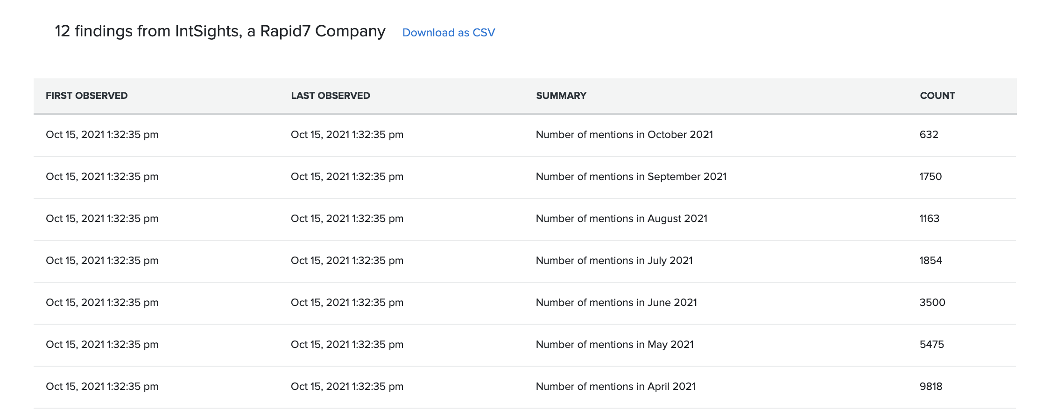Select the count value 5475
Image resolution: width=1043 pixels, height=417 pixels.
pyautogui.click(x=931, y=345)
